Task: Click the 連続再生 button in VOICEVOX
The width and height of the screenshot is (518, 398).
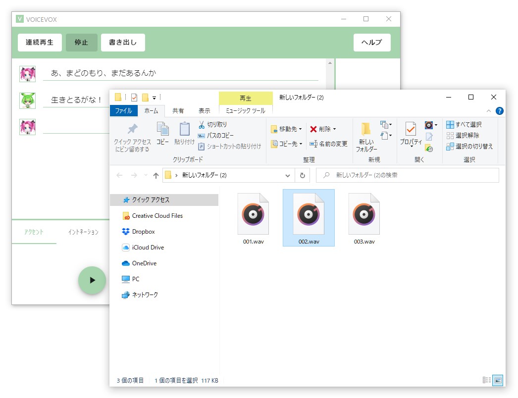Action: point(40,43)
